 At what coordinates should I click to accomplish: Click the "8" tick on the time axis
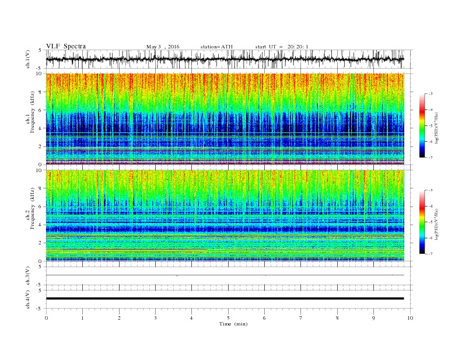pos(337,318)
